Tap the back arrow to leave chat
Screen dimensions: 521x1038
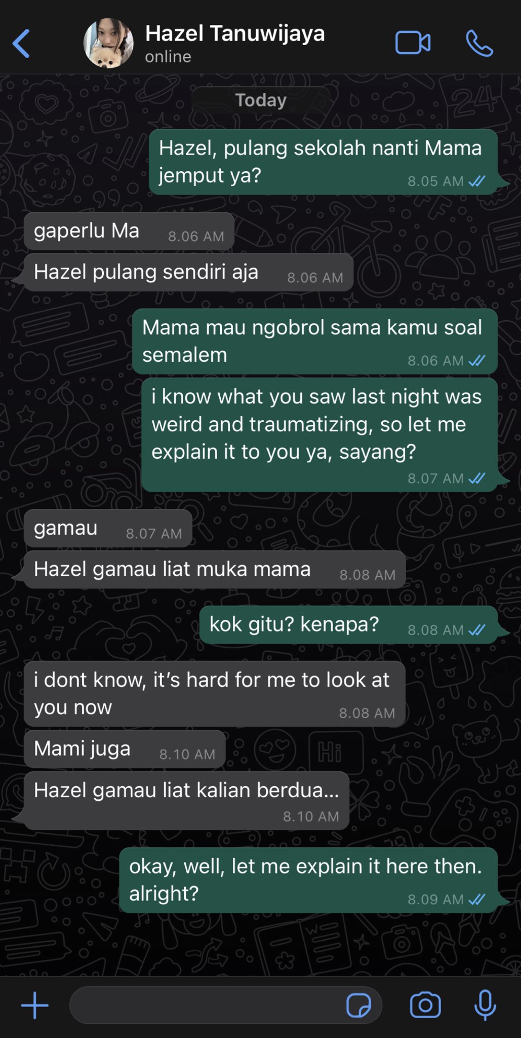(21, 44)
